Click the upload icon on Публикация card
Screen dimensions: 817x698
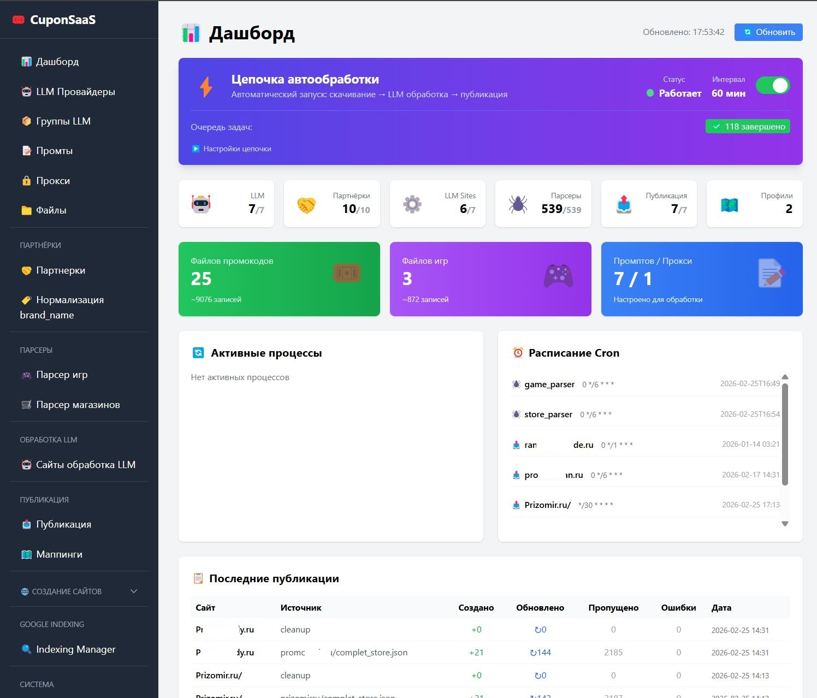click(x=624, y=204)
